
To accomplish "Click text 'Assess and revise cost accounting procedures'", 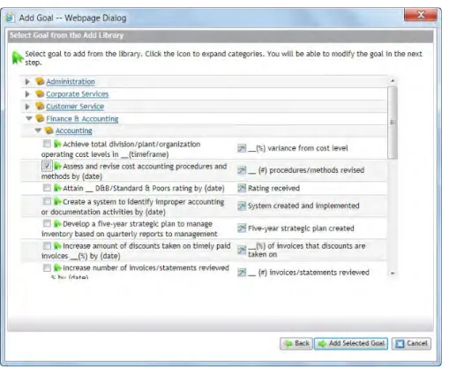I will pyautogui.click(x=138, y=166).
